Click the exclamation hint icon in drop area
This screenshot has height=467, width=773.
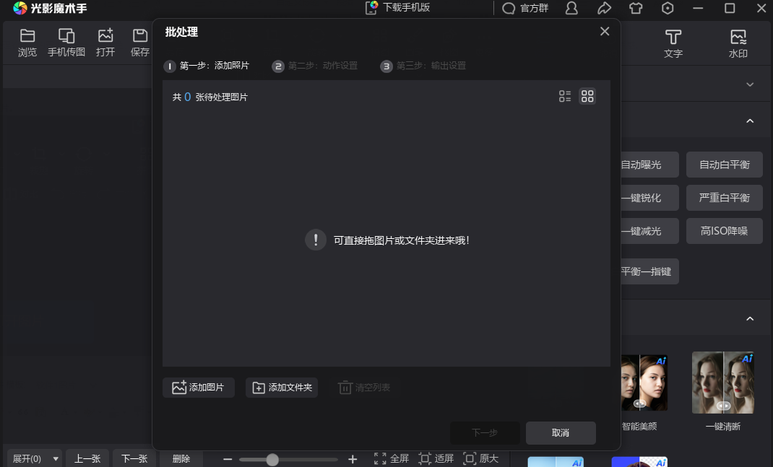point(316,240)
